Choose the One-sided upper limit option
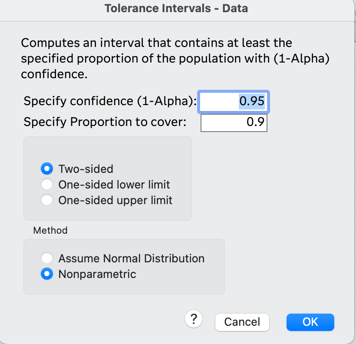Image resolution: width=356 pixels, height=344 pixels. point(46,200)
